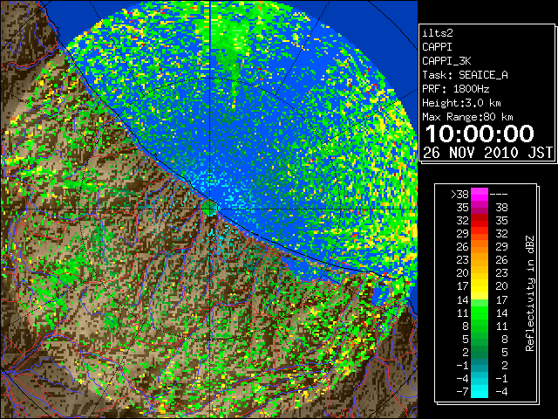Pick the magenta swatch beside '>38'

coord(480,195)
